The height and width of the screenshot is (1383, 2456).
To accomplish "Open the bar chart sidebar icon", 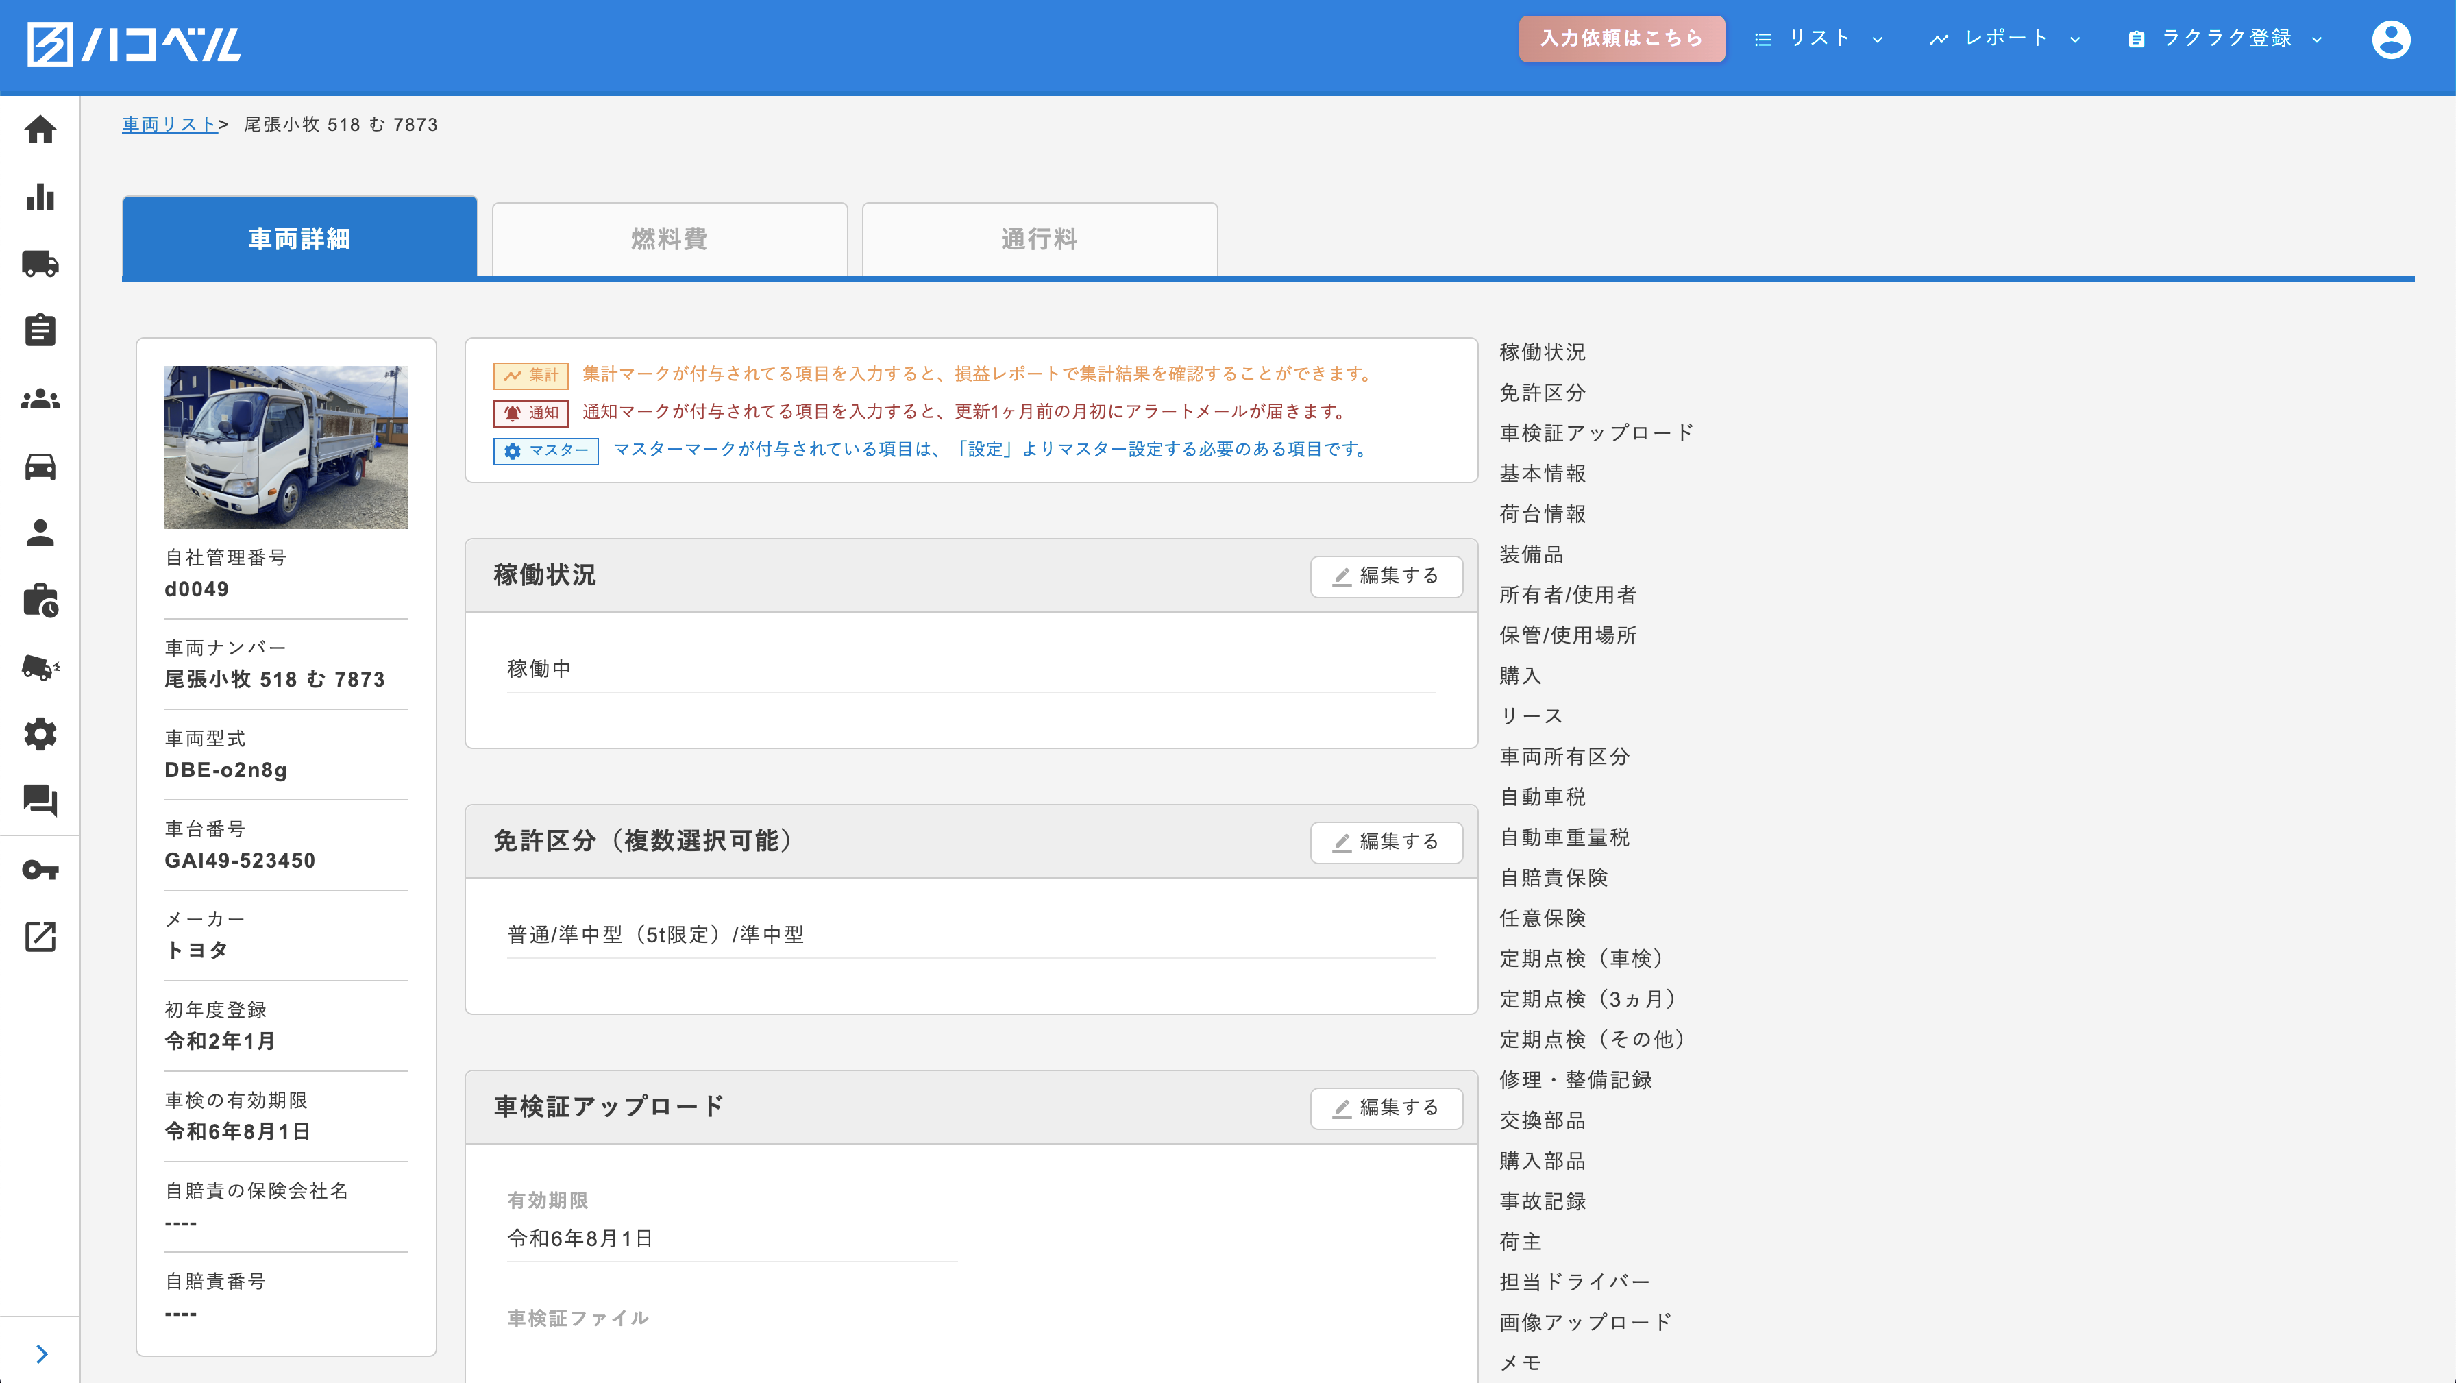I will coord(40,197).
